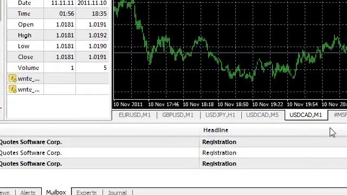Click the Headline column header
This screenshot has width=347, height=195.
point(216,130)
